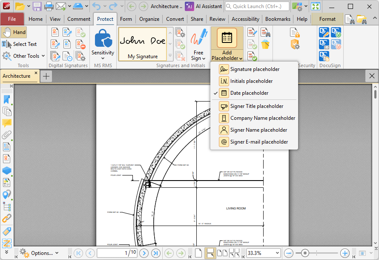Select the Hand tool
The image size is (379, 260).
click(14, 32)
